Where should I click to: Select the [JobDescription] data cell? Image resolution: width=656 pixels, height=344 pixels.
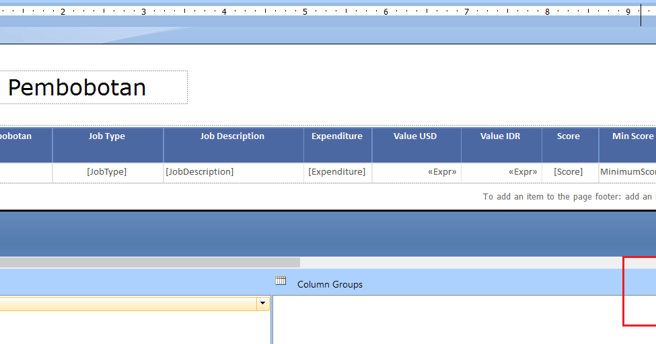point(233,173)
